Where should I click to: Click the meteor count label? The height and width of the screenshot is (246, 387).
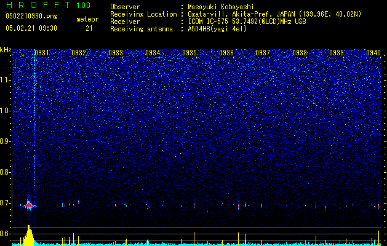point(87,19)
